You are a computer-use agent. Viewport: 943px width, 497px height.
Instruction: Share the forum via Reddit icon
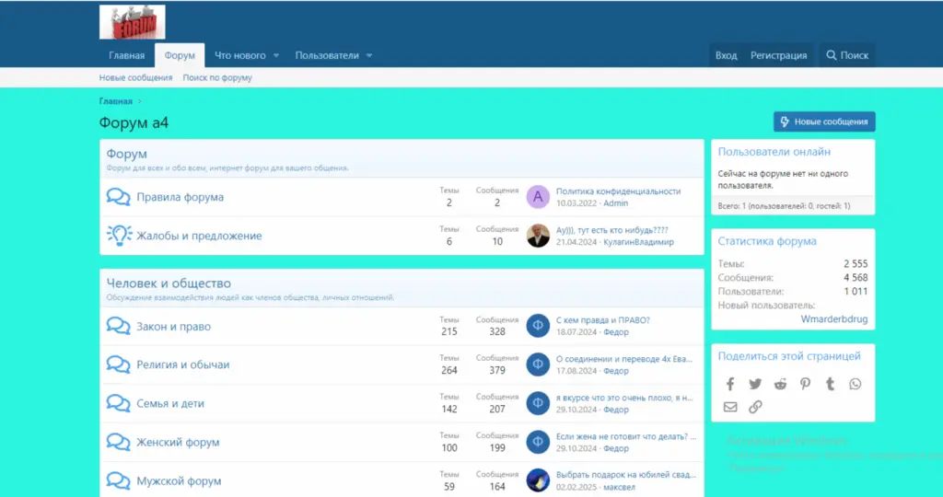(x=780, y=384)
